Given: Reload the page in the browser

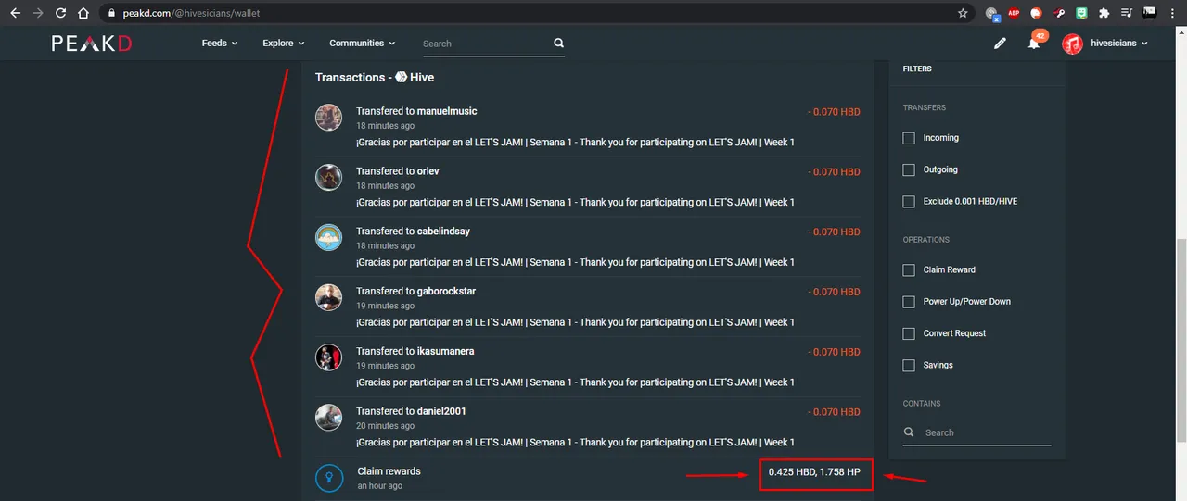Looking at the screenshot, I should click(60, 13).
